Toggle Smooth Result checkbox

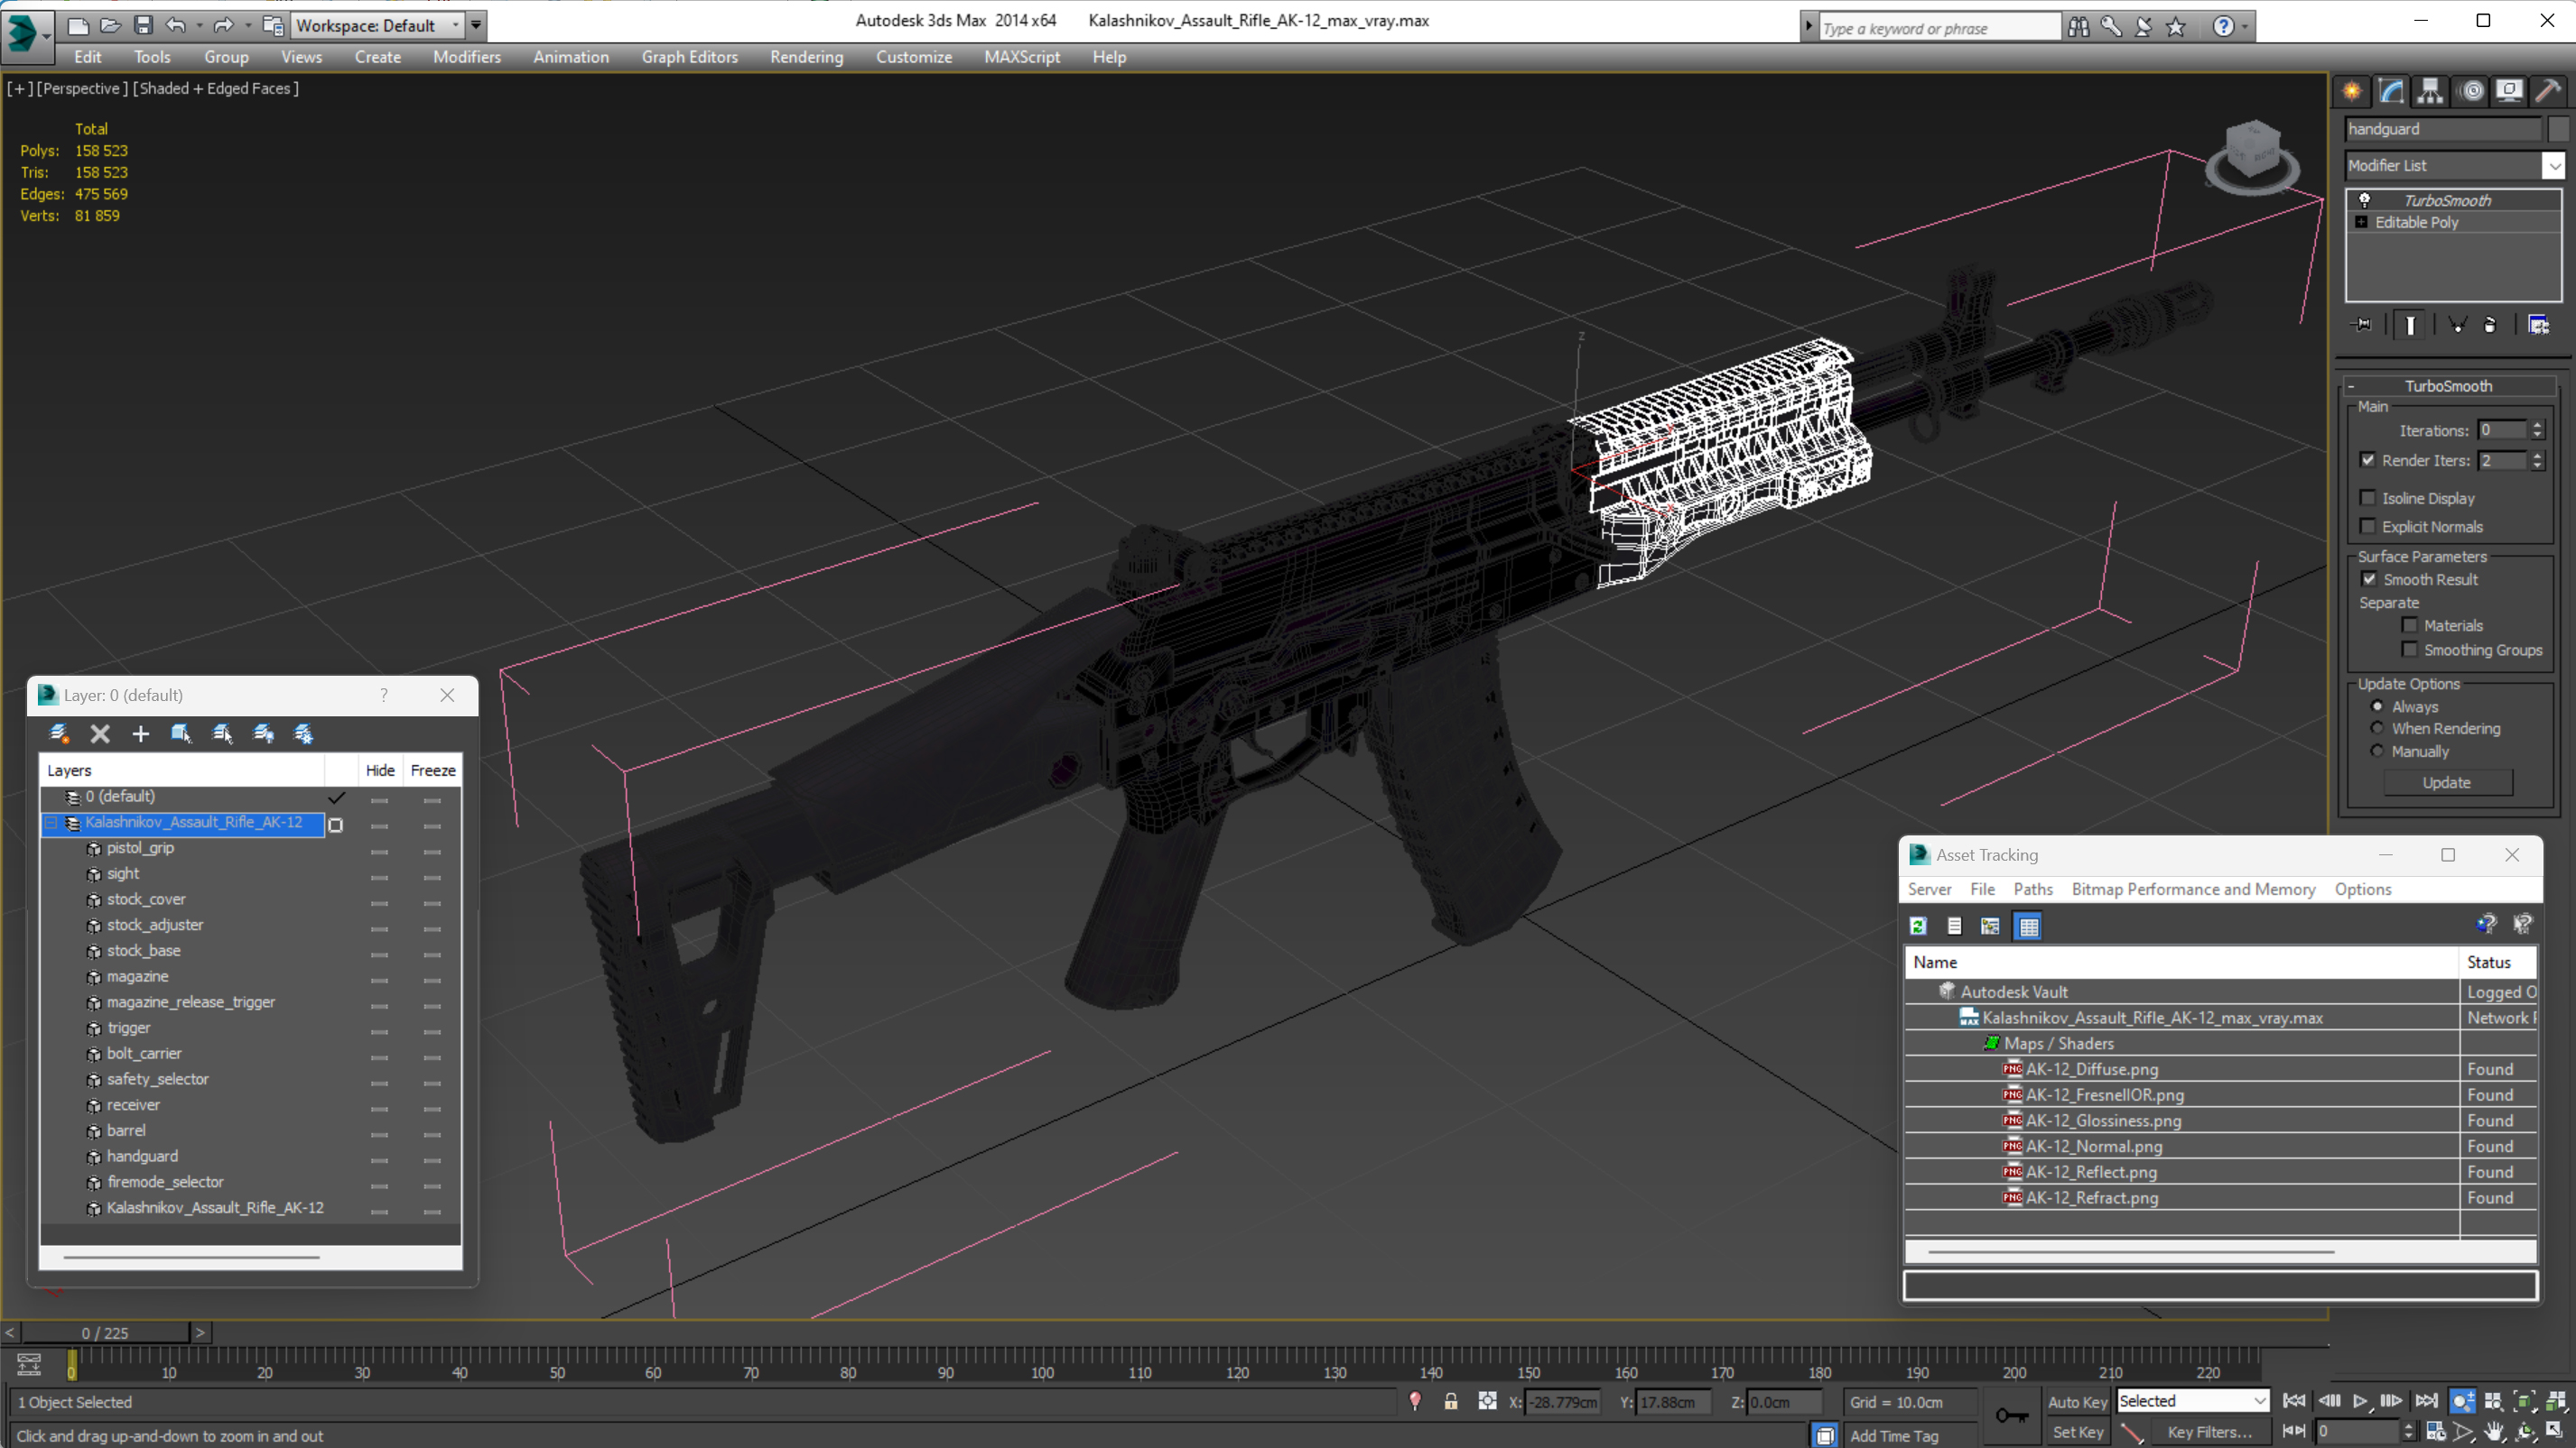click(2369, 578)
